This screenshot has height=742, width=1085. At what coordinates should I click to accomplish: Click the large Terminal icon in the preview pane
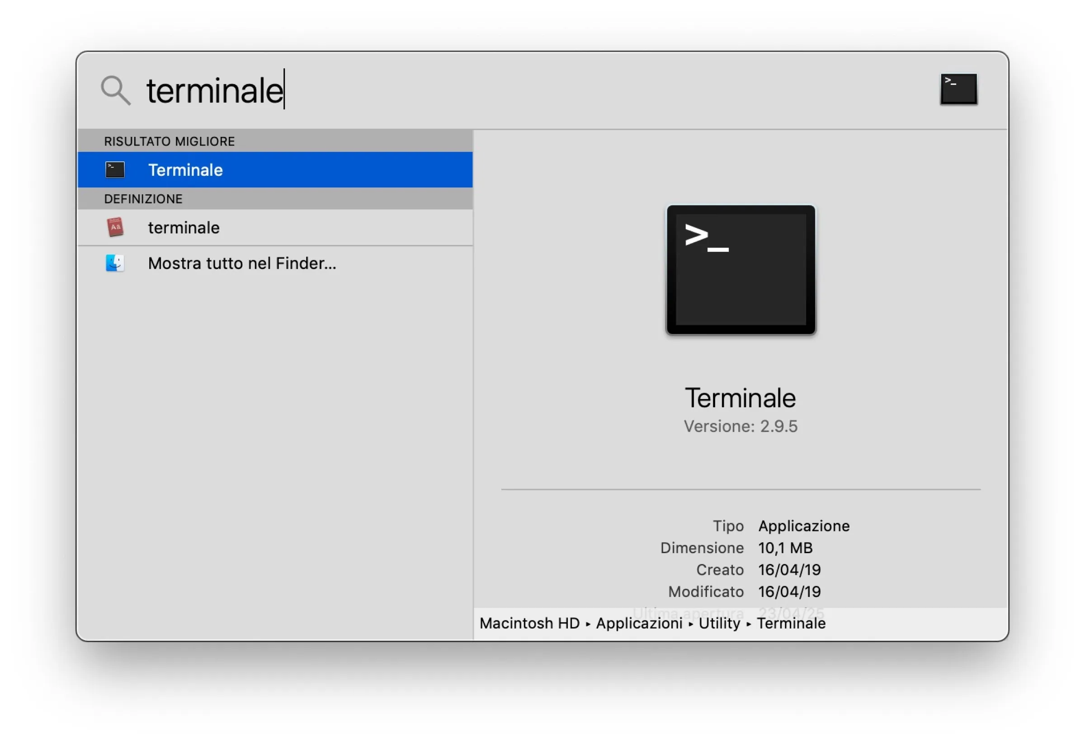point(740,270)
